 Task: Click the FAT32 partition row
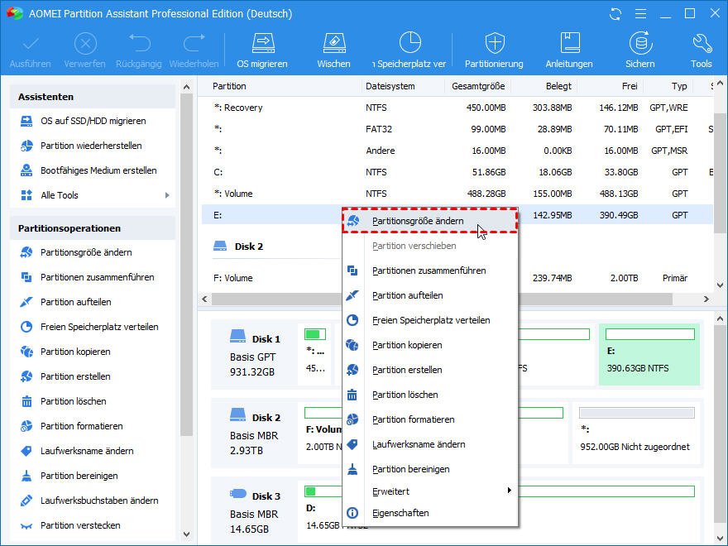click(457, 129)
